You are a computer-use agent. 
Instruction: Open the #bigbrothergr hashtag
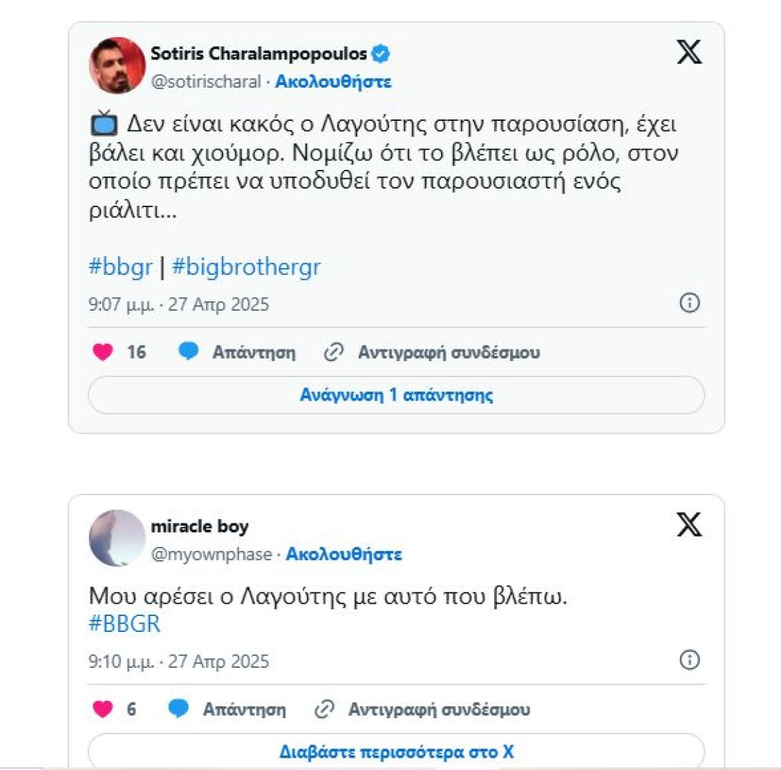pos(246,267)
